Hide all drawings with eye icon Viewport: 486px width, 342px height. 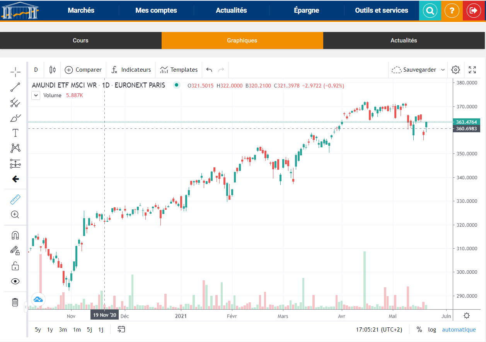coord(15,281)
